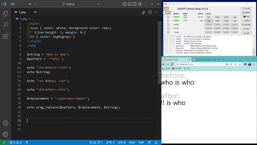Open Apache Admin in XAMPP
The height and width of the screenshot is (145, 257).
click(x=217, y=17)
